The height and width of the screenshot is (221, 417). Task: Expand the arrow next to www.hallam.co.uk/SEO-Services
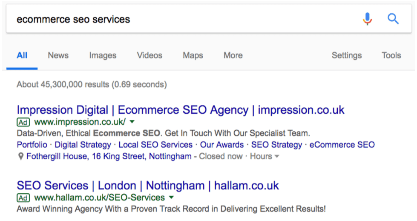[171, 198]
